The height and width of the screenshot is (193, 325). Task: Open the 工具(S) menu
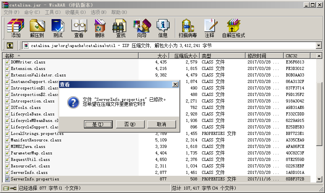coord(53,12)
